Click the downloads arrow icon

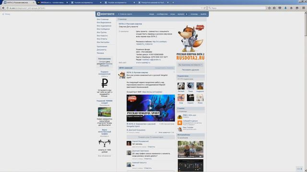pos(285,8)
